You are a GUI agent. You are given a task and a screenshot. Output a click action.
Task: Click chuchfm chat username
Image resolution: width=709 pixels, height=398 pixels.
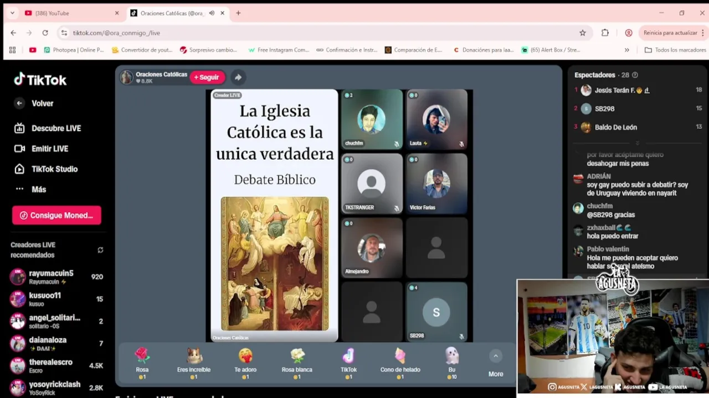pyautogui.click(x=600, y=206)
